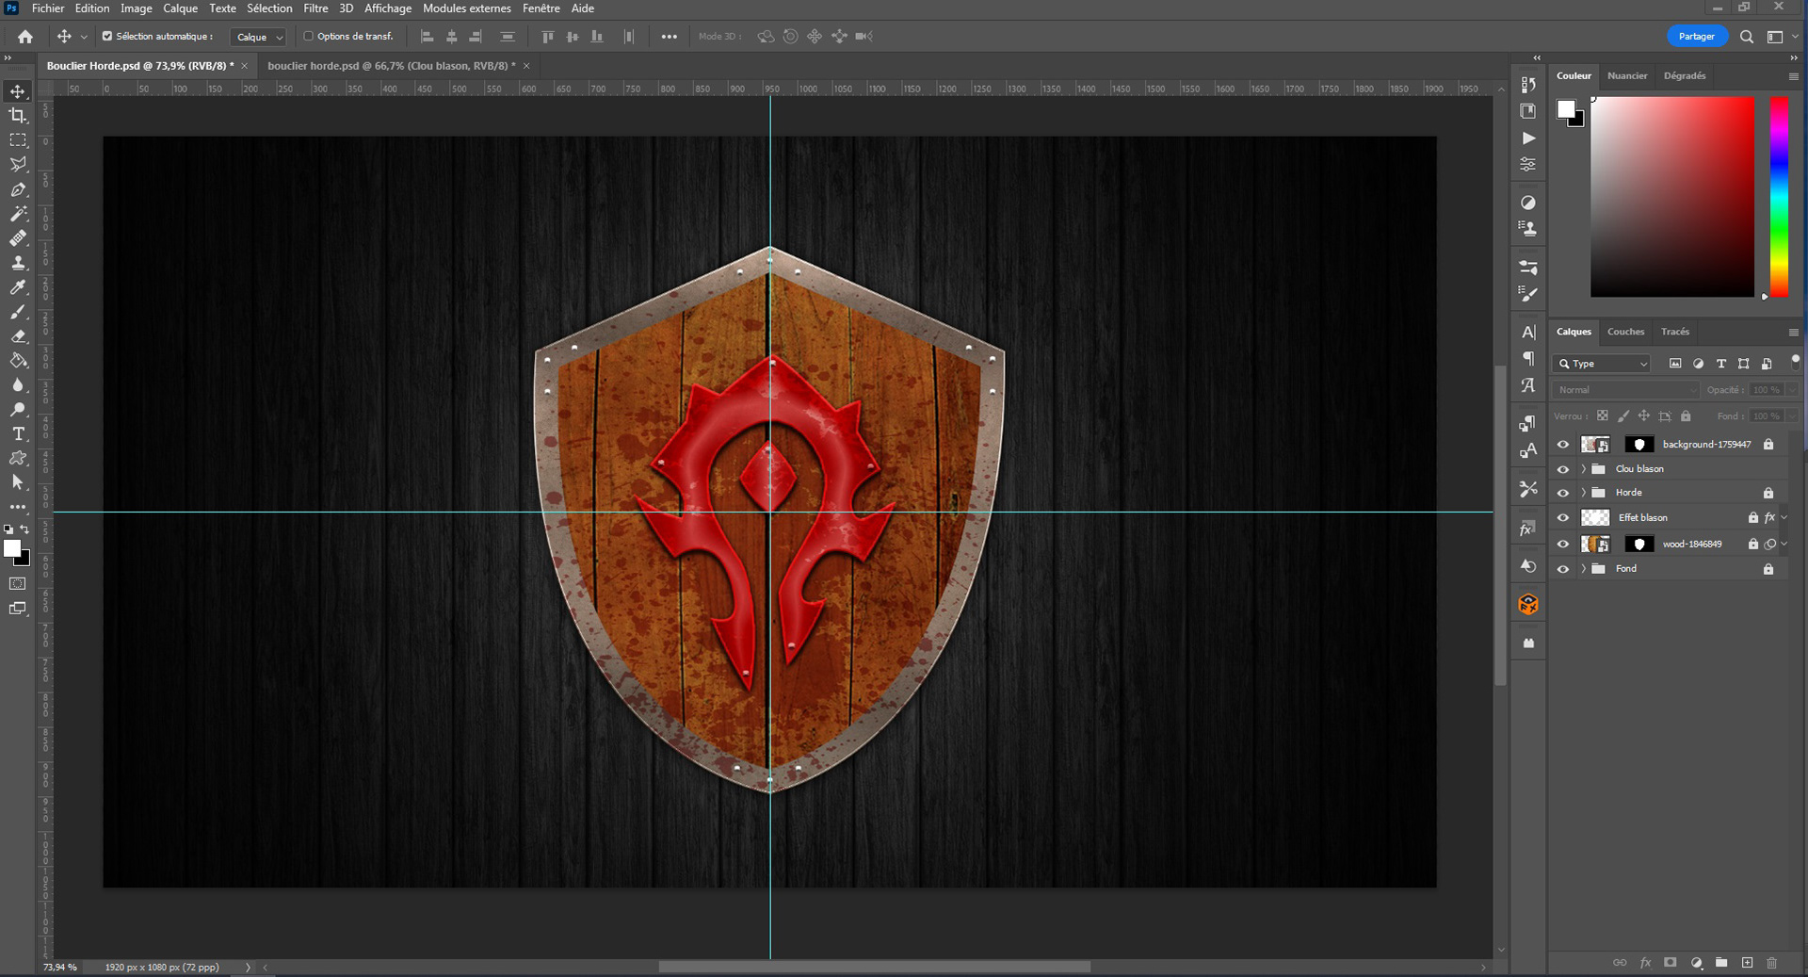Select the Crop tool
The image size is (1808, 977).
18,116
